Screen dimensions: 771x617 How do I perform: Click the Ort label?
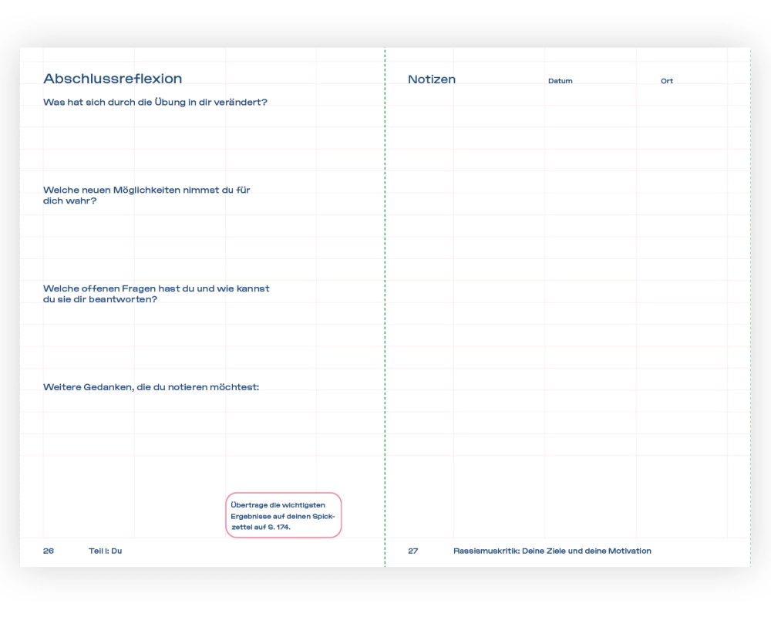[667, 81]
